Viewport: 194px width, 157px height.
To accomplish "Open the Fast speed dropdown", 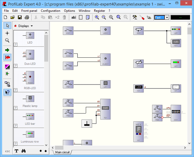I will [167, 18].
